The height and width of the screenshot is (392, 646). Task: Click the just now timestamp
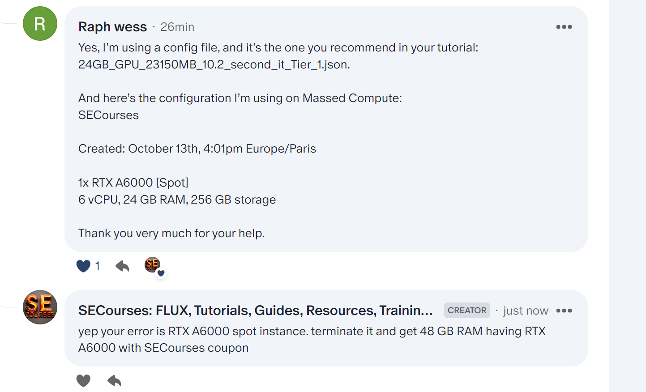[x=526, y=311]
